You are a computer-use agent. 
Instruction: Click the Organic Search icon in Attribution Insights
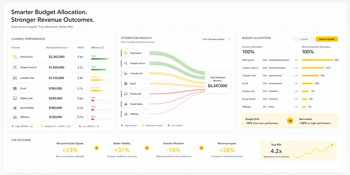pyautogui.click(x=126, y=63)
